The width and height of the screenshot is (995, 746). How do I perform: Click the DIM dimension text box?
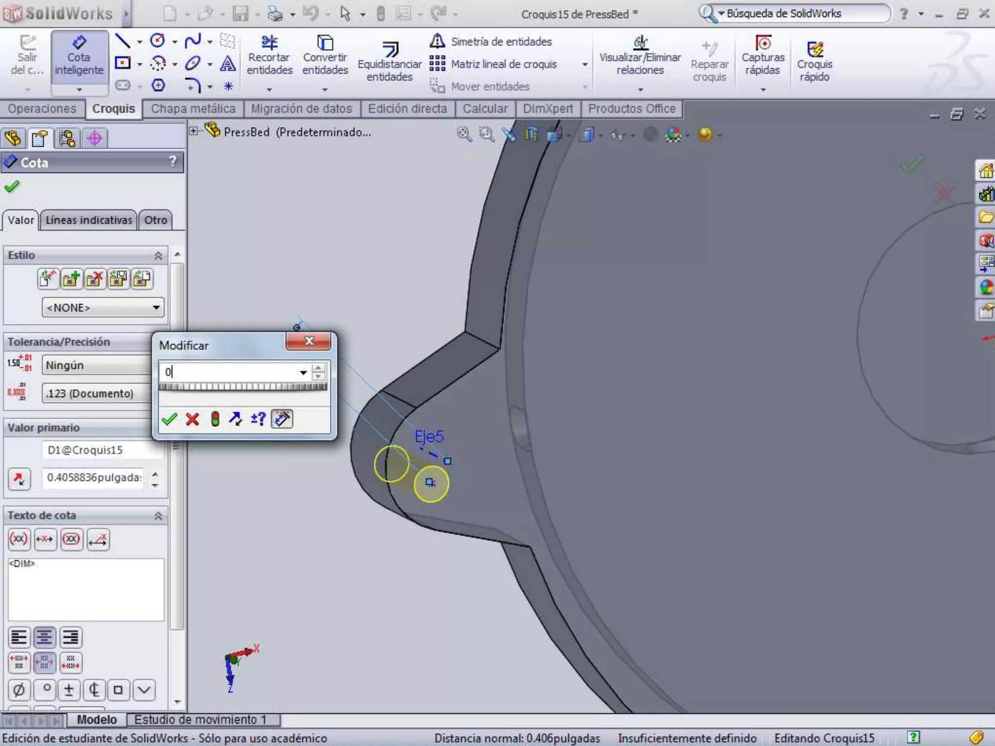86,589
